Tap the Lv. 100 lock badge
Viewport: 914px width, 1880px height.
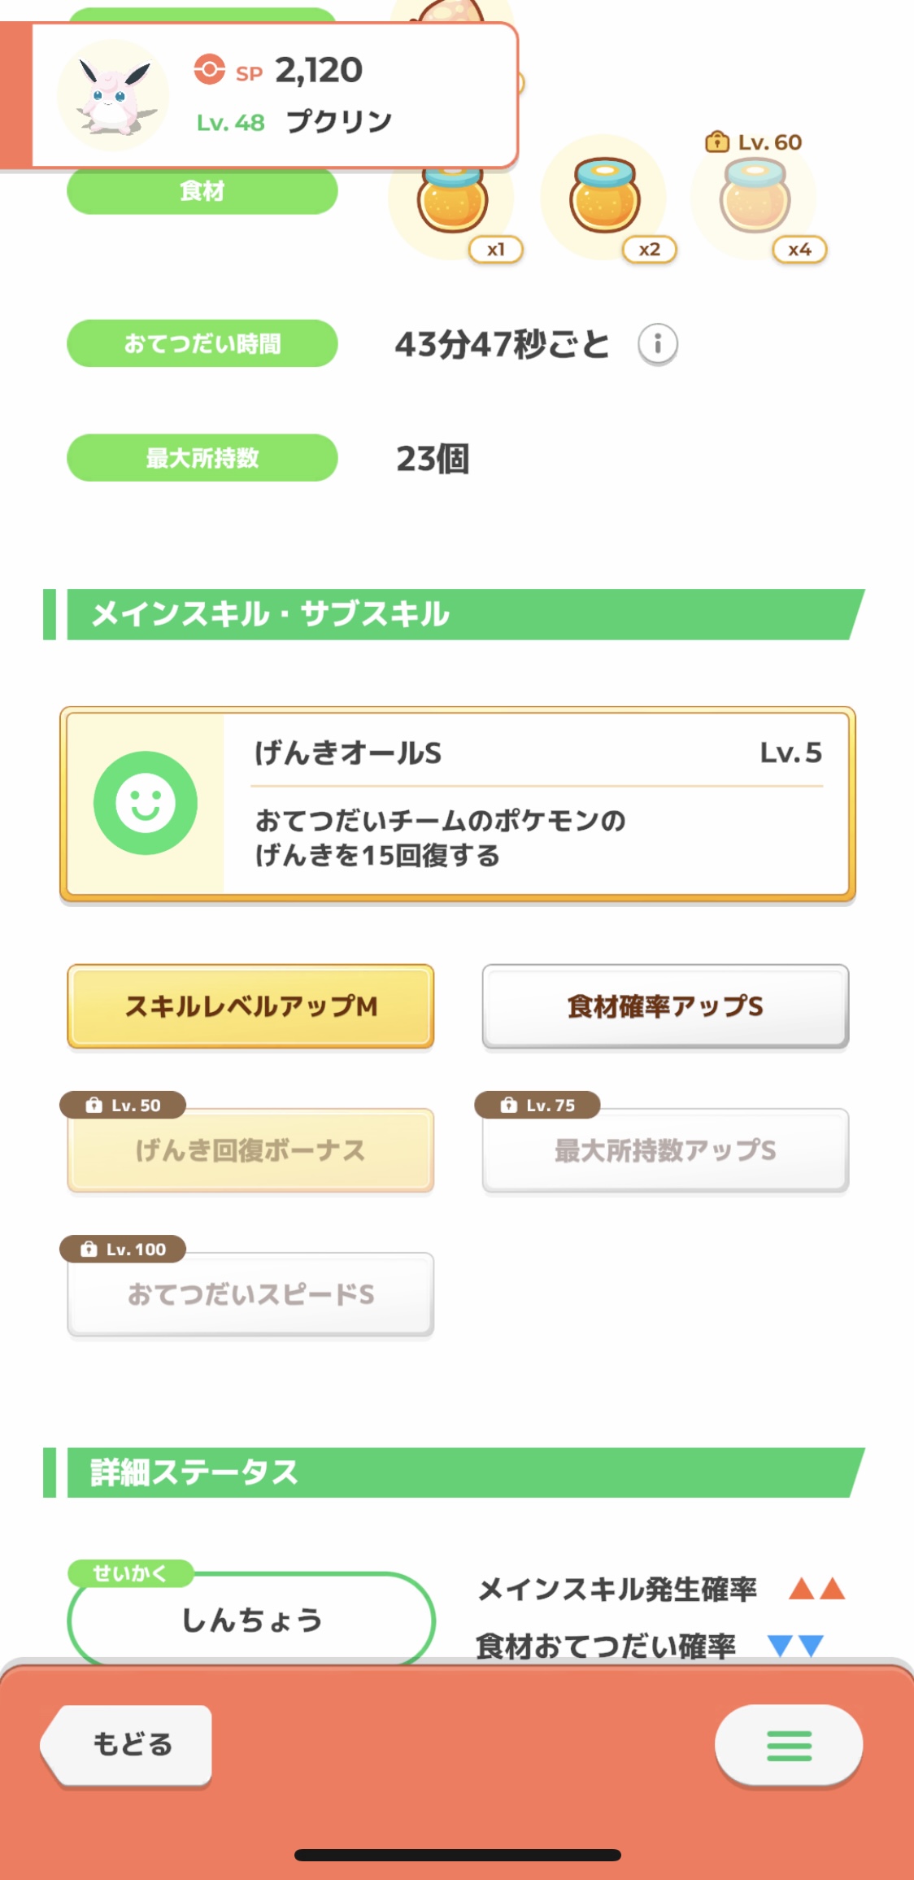pos(123,1249)
